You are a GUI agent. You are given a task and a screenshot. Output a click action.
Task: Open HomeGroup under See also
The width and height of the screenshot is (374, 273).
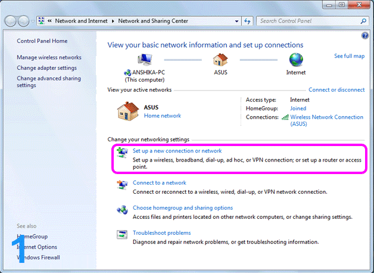32,237
